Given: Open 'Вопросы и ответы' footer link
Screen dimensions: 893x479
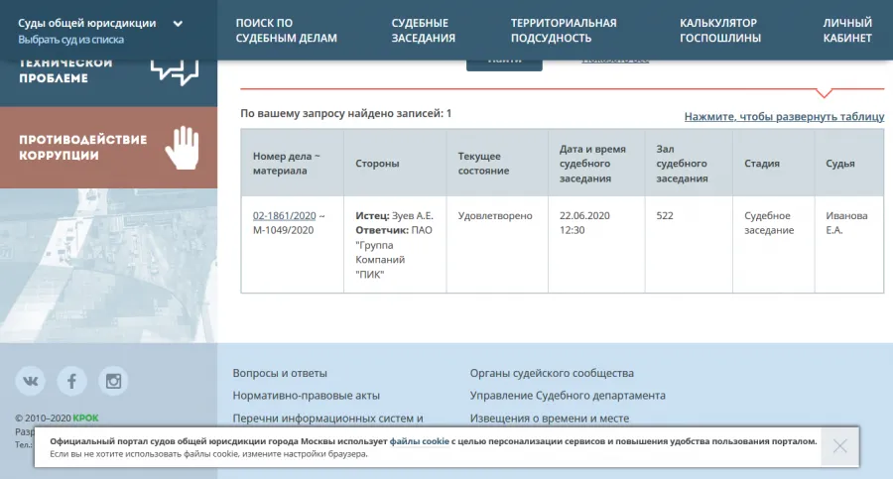Looking at the screenshot, I should coord(280,373).
